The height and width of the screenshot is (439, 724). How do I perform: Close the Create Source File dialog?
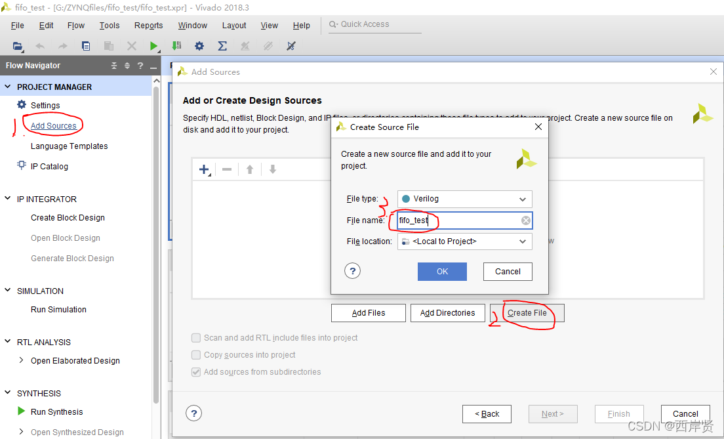[x=538, y=127]
